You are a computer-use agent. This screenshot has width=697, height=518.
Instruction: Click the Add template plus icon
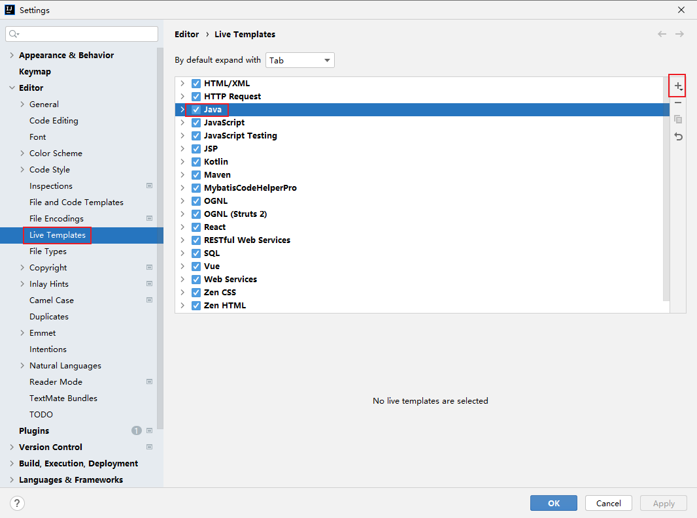click(677, 86)
